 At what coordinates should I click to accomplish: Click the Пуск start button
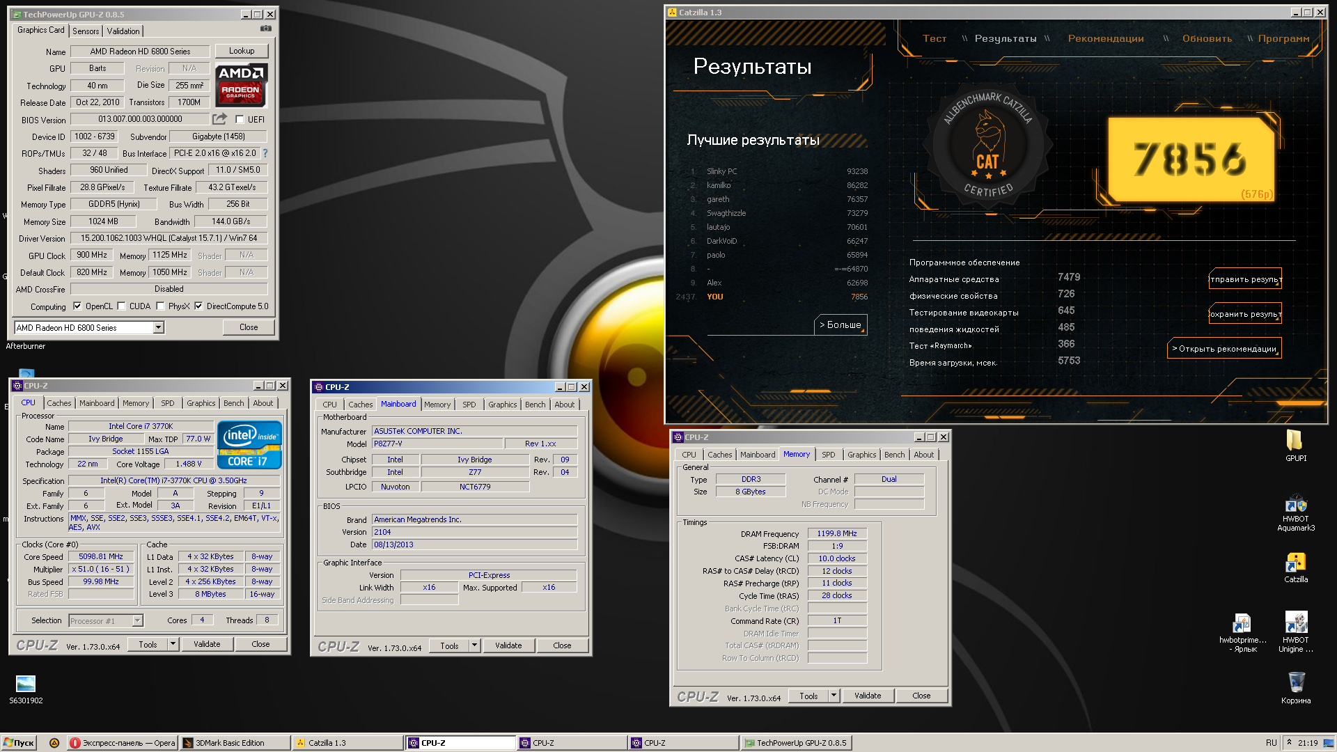point(19,743)
